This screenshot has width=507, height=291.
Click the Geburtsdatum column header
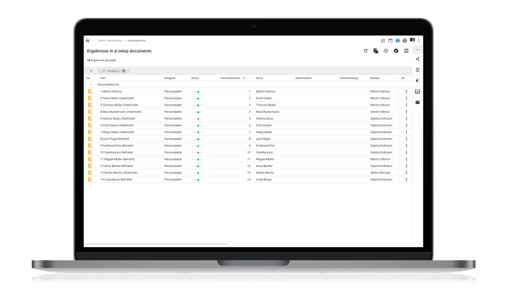304,78
